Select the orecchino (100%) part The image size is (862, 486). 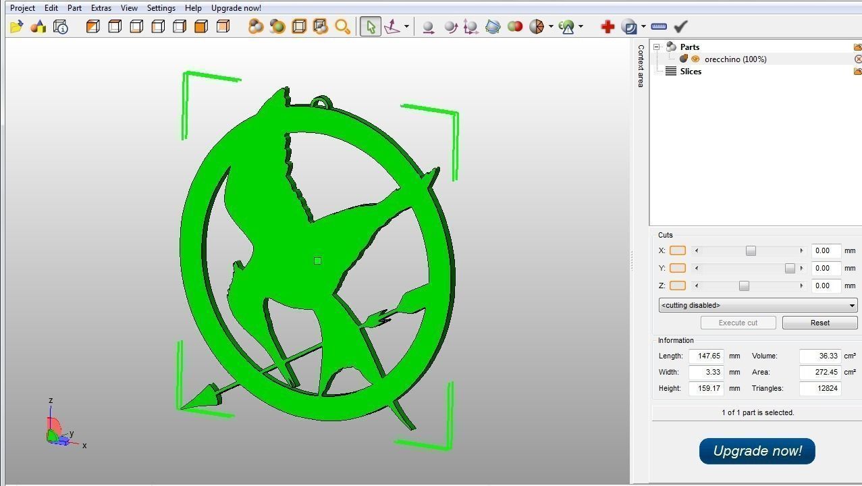(x=735, y=59)
